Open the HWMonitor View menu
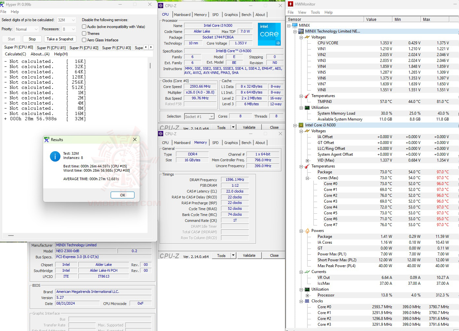Screen dimensions: 459x331 [302, 12]
